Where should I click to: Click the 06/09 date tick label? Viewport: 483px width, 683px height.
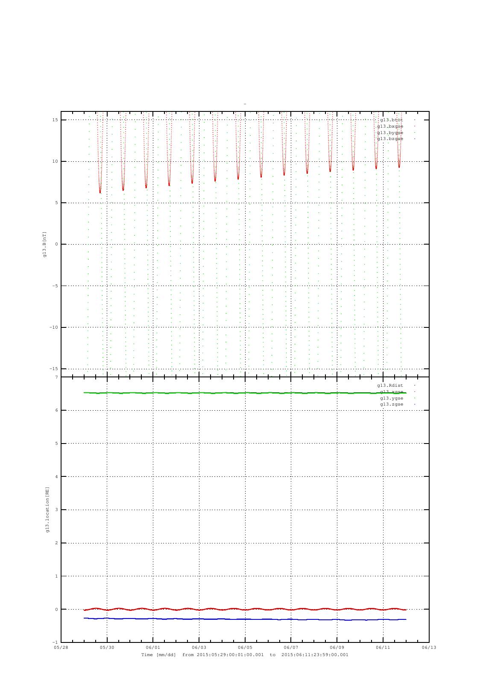(x=337, y=648)
